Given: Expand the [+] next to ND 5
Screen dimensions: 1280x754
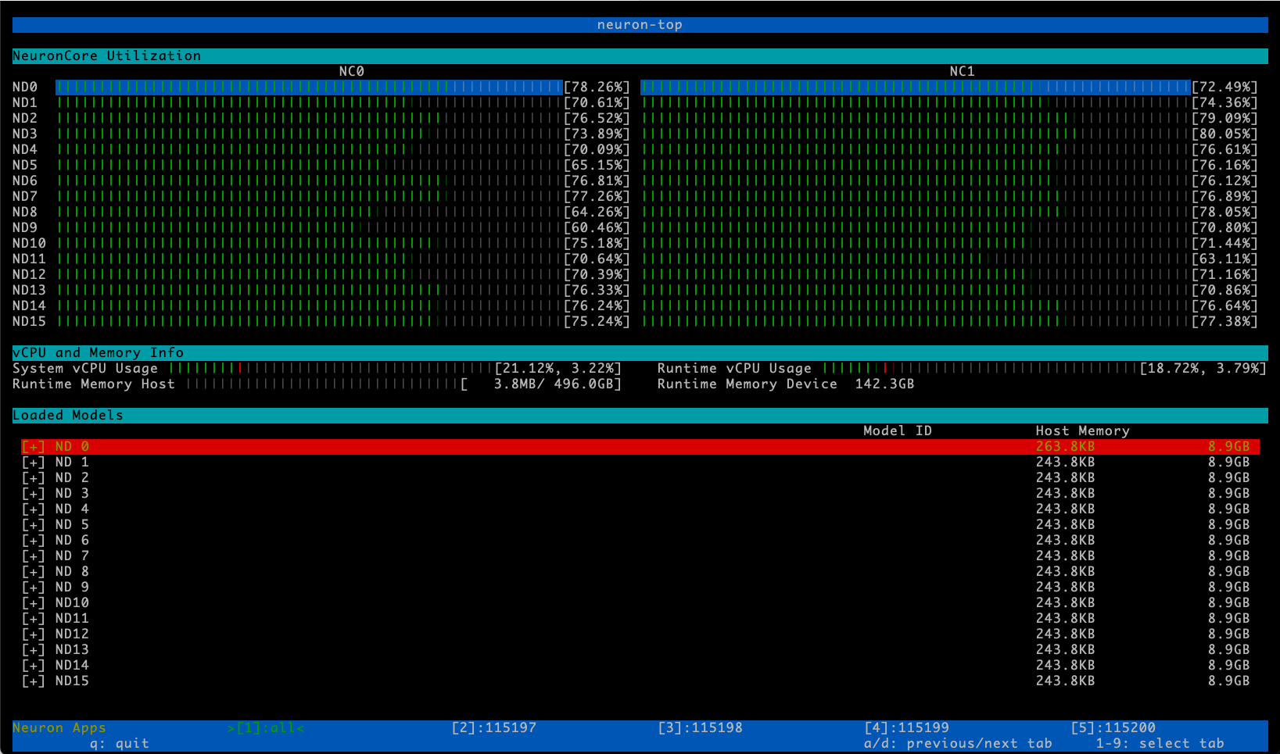Looking at the screenshot, I should (34, 524).
